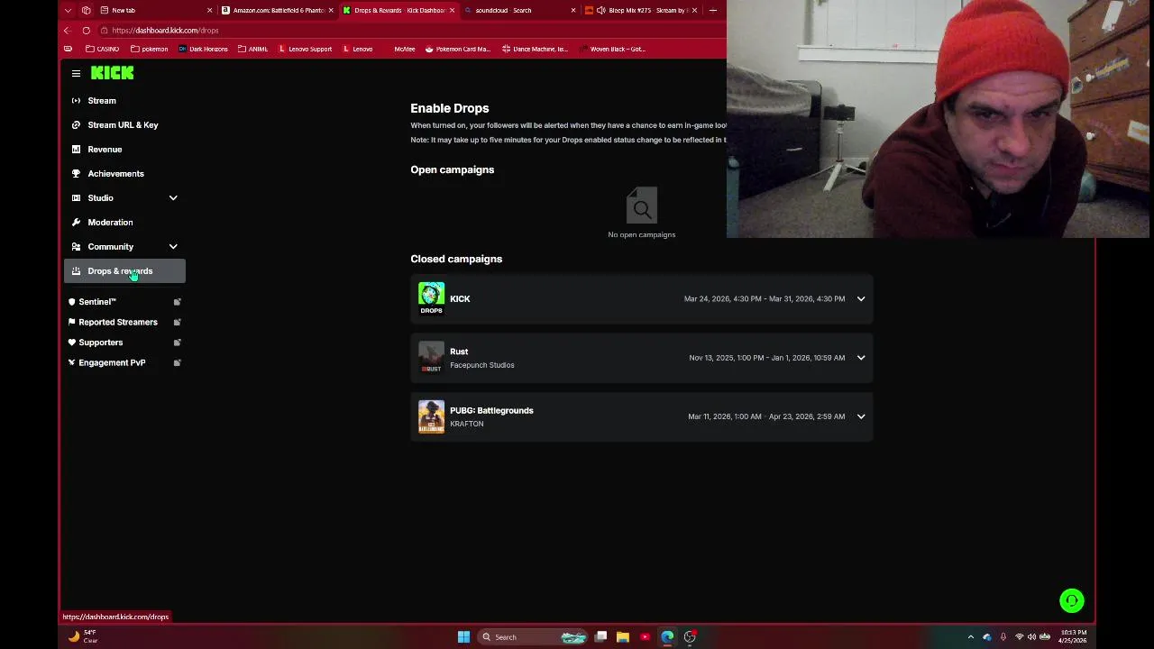Click the PUBG: Battlegrounds campaign thumbnail
The width and height of the screenshot is (1154, 649).
pos(431,416)
